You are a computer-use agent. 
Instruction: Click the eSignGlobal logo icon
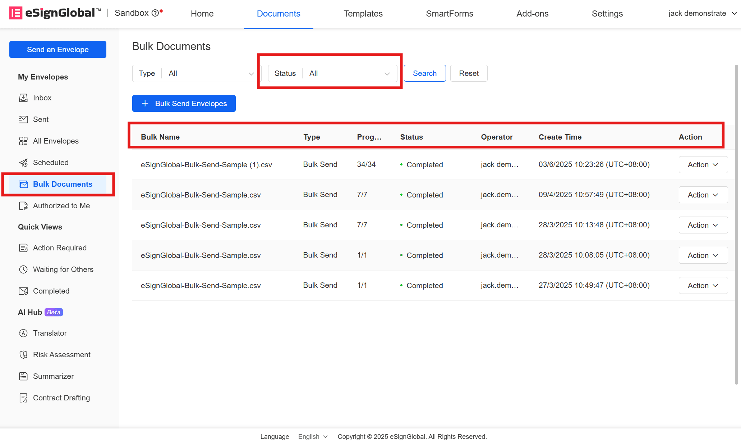coord(15,13)
